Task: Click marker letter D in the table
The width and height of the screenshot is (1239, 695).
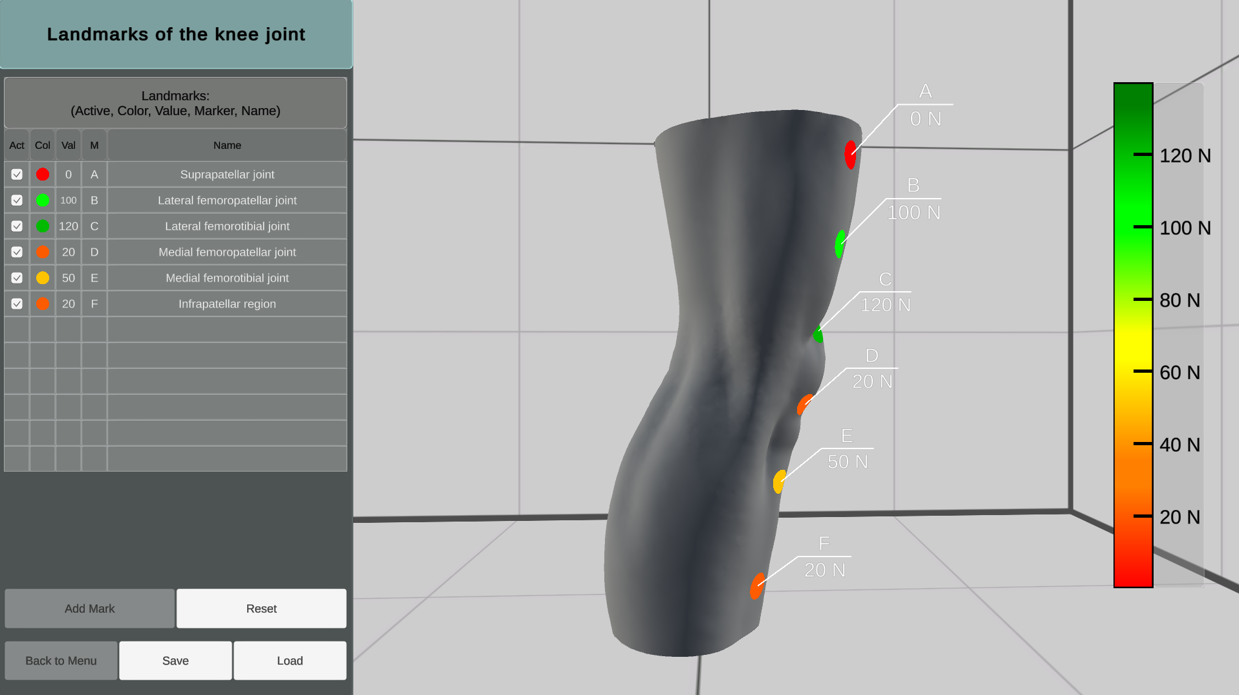Action: [94, 252]
